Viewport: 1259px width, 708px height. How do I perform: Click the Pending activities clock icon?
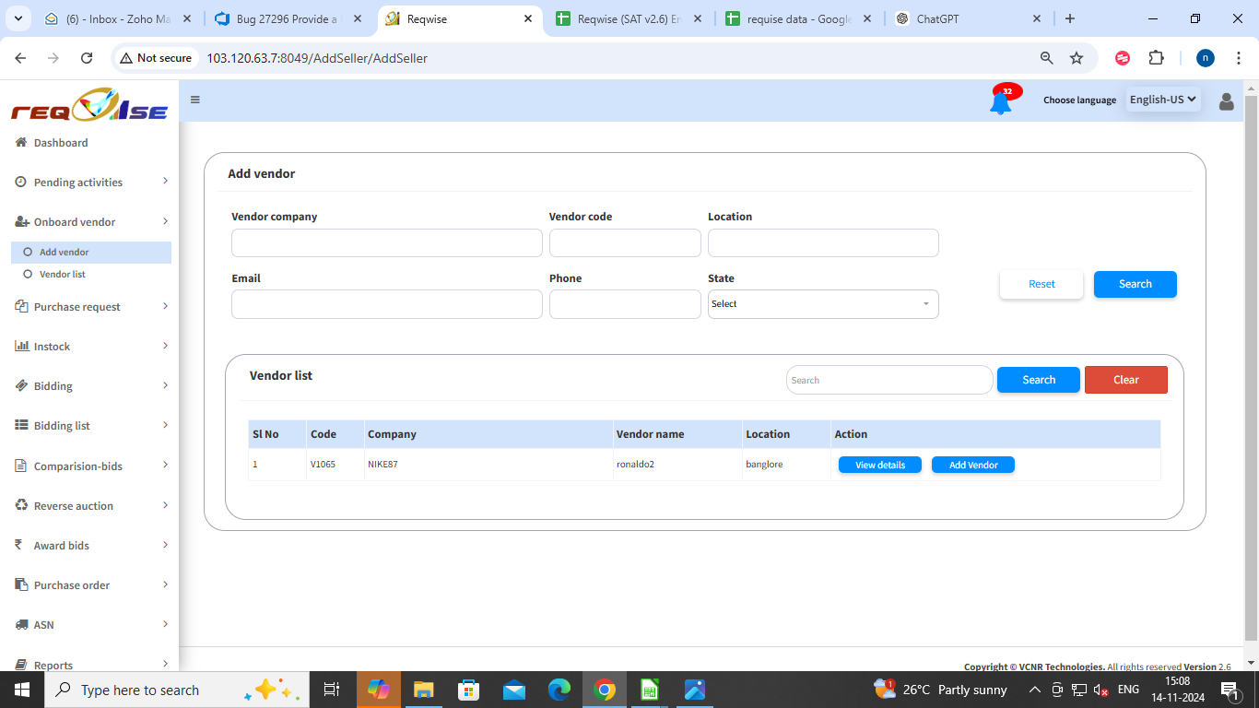pos(21,182)
